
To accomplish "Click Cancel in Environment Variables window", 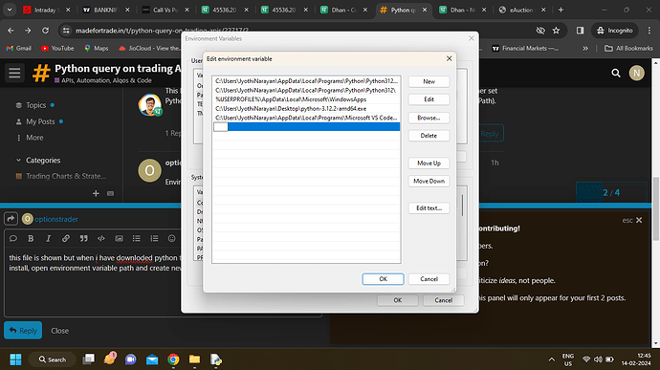I will 443,300.
